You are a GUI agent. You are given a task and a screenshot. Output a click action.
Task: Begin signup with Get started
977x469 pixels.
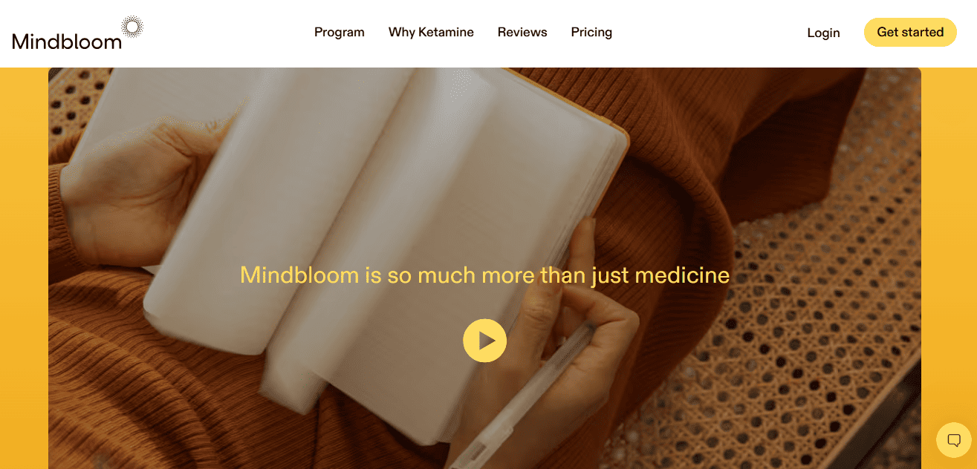910,33
